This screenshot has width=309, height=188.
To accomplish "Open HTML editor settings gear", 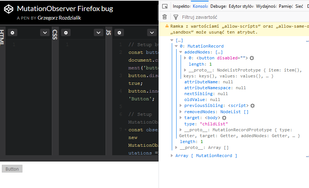I will (x=13, y=32).
